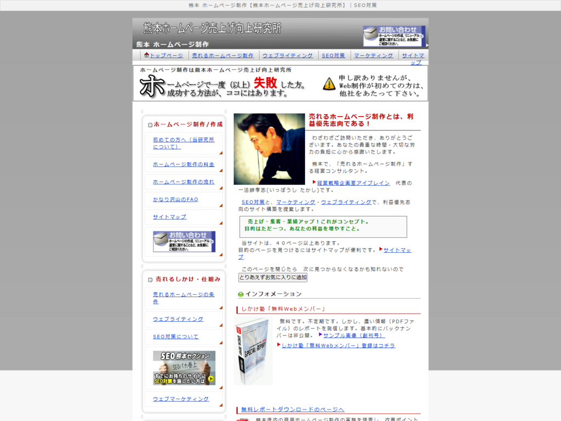Open the サンプル画像（創刊号） link
This screenshot has width=561, height=421.
(354, 335)
